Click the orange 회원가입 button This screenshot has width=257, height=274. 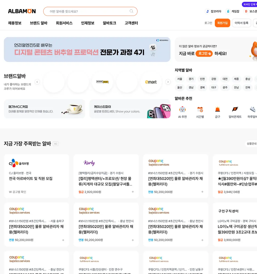point(222,23)
